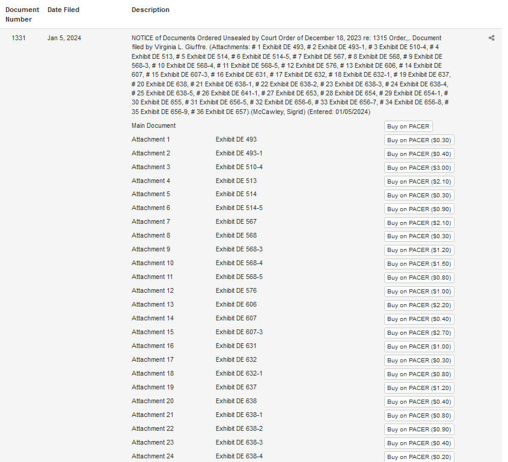Screen dimensions: 508x462
Task: Purchase Attachment 9 Exhibit DE 568-3 on PACER
Action: [x=419, y=250]
